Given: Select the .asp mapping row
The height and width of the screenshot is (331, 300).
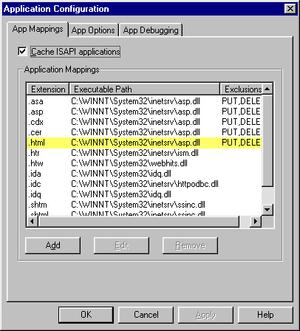Looking at the screenshot, I should pyautogui.click(x=144, y=112).
